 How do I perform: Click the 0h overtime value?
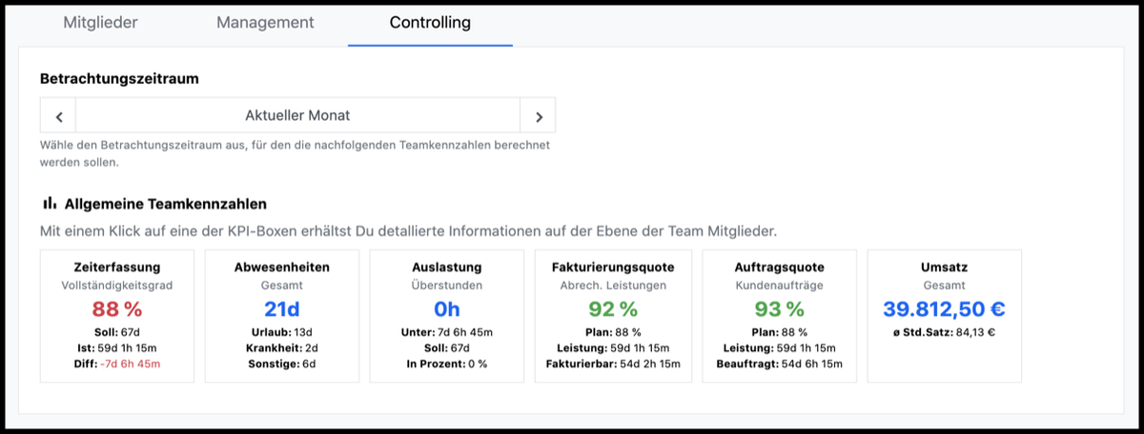(447, 308)
